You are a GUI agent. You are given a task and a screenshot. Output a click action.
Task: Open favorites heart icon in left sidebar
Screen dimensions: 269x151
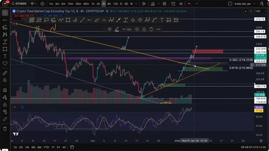coord(5,63)
